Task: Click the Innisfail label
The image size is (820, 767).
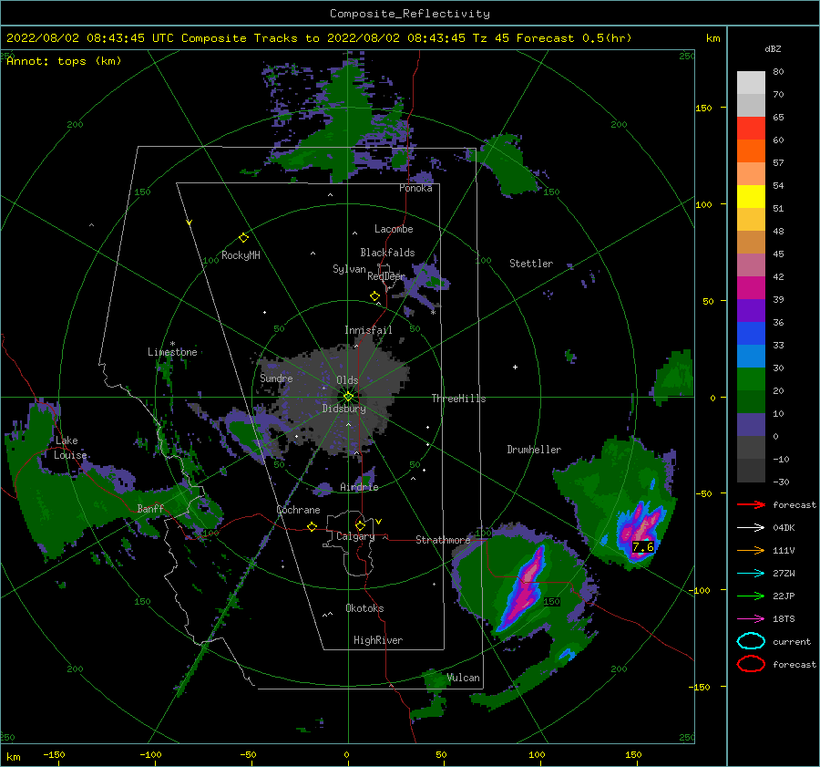Action: (368, 330)
